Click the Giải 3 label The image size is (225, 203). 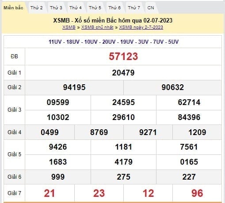click(x=14, y=110)
